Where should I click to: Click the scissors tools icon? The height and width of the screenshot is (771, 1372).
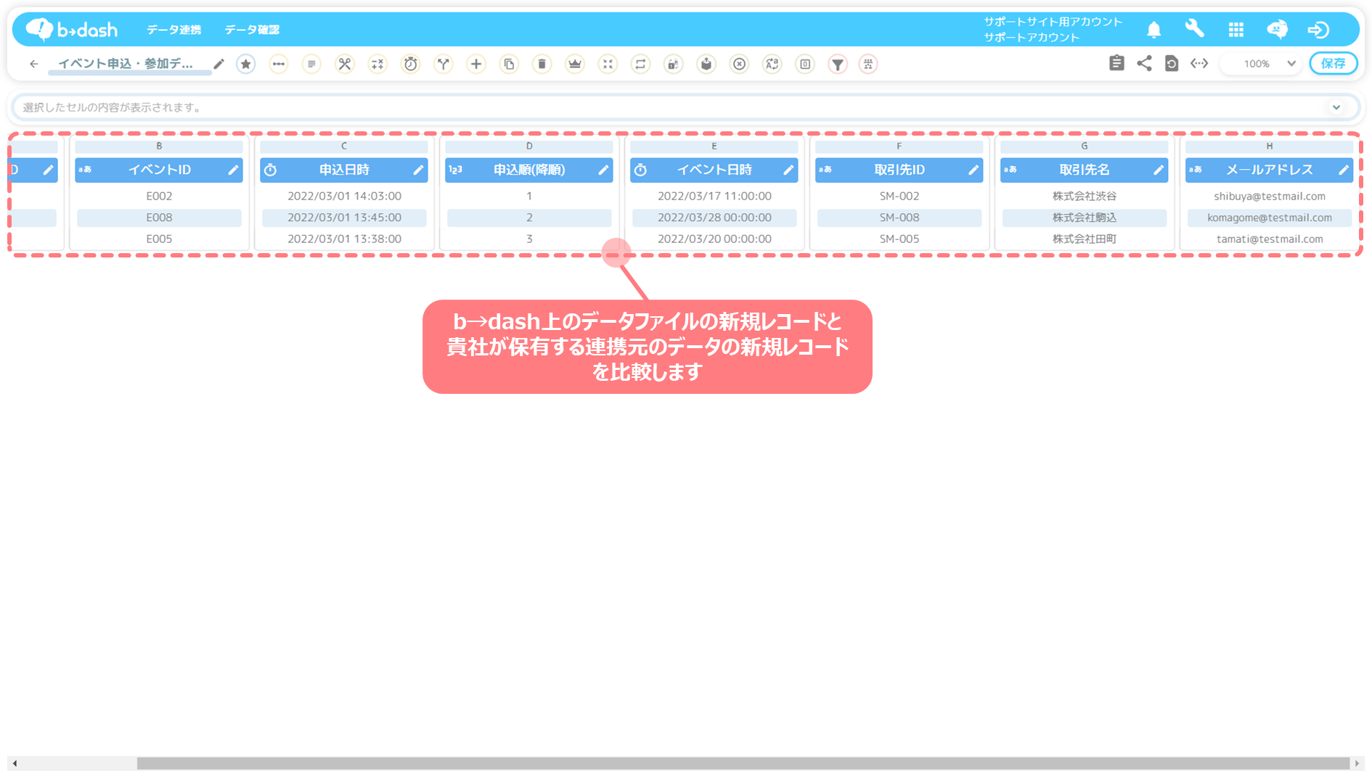pyautogui.click(x=345, y=64)
